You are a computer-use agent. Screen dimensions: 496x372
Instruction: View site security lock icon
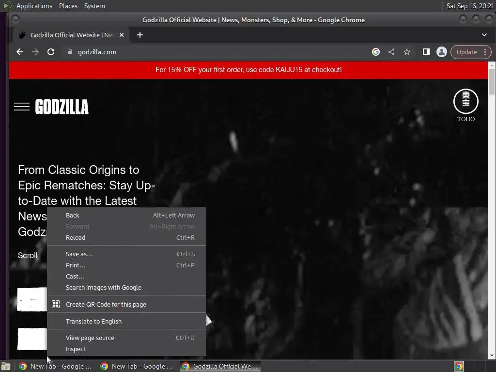(70, 52)
